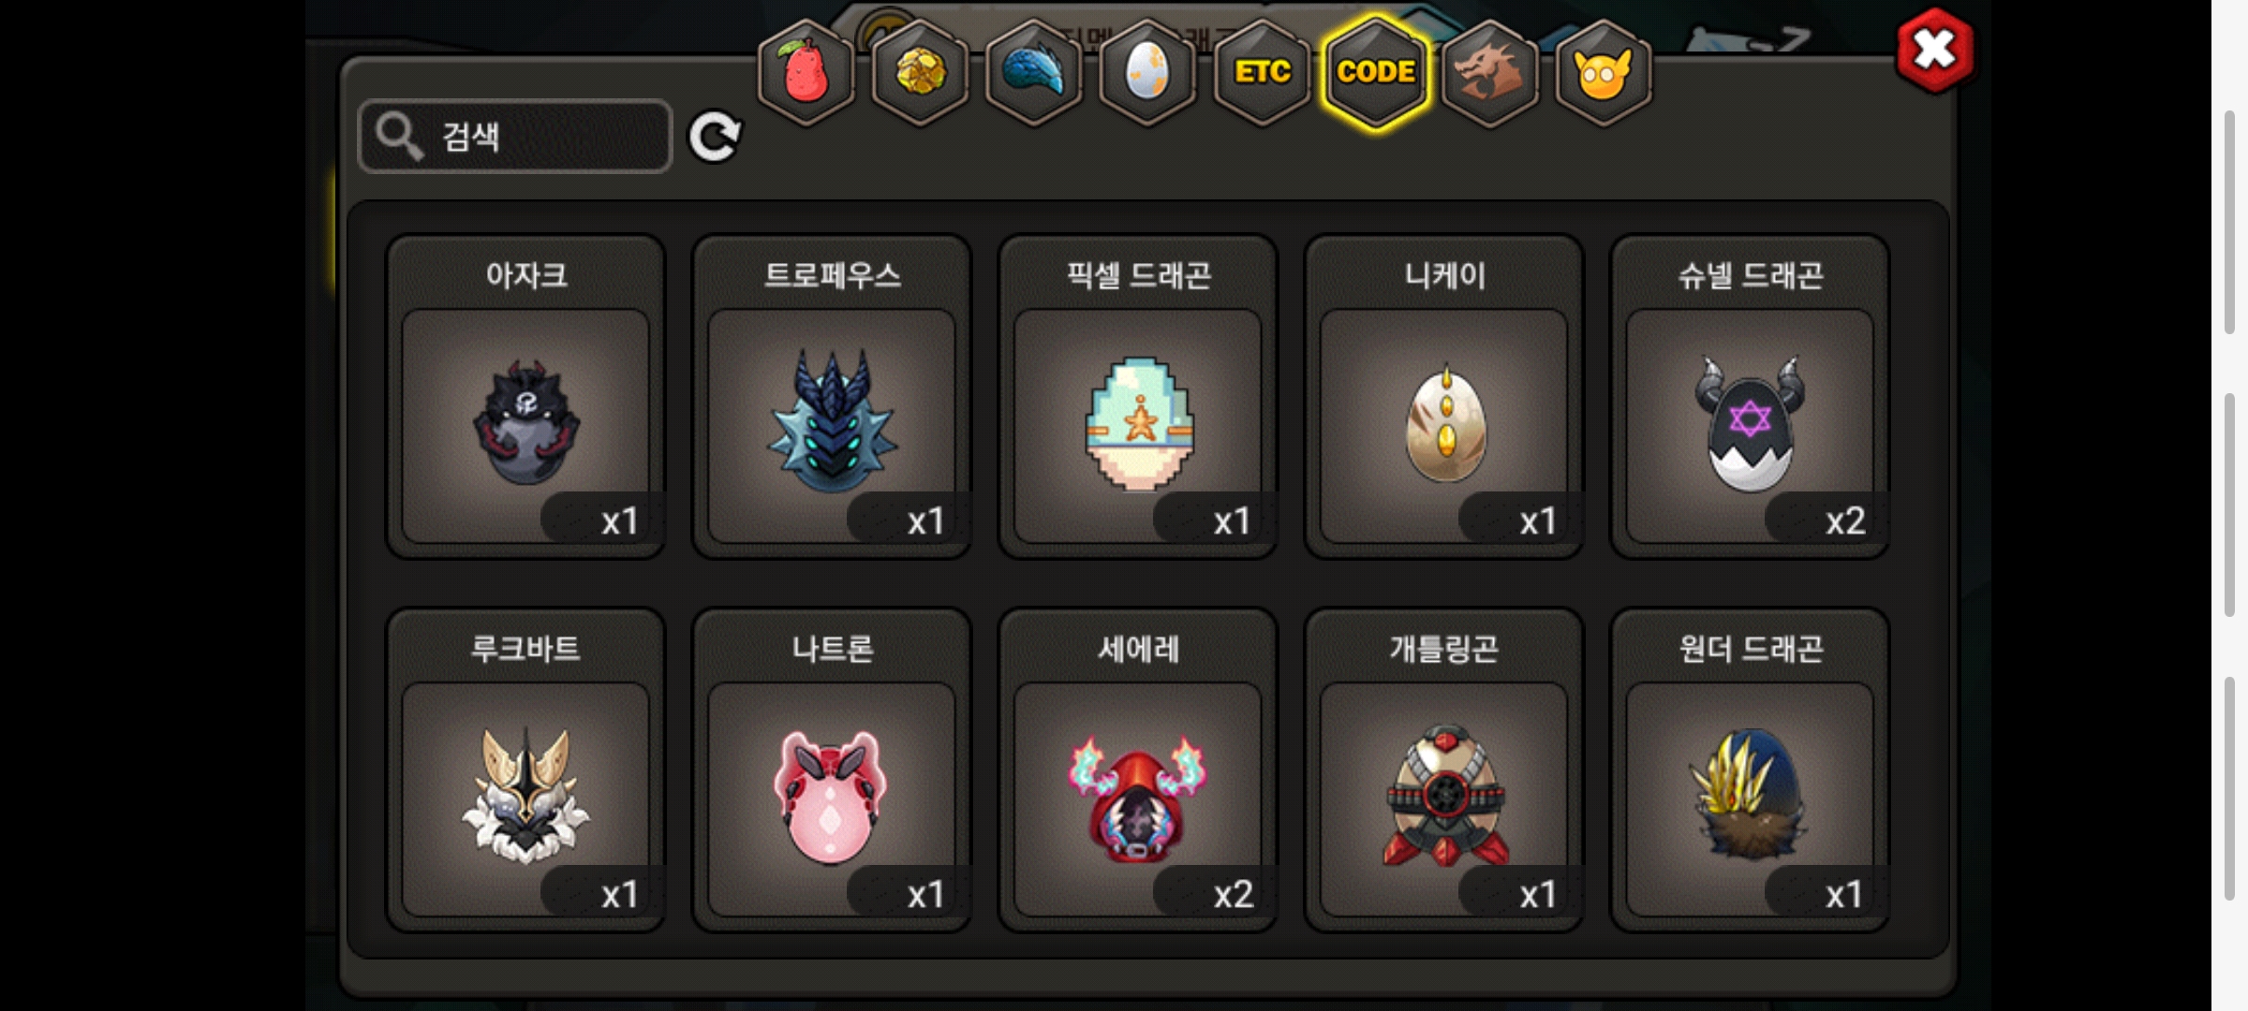The width and height of the screenshot is (2248, 1011).
Task: Click the refresh arrow beside the search box
Action: [x=715, y=138]
